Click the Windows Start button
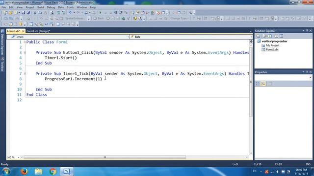 (6, 172)
